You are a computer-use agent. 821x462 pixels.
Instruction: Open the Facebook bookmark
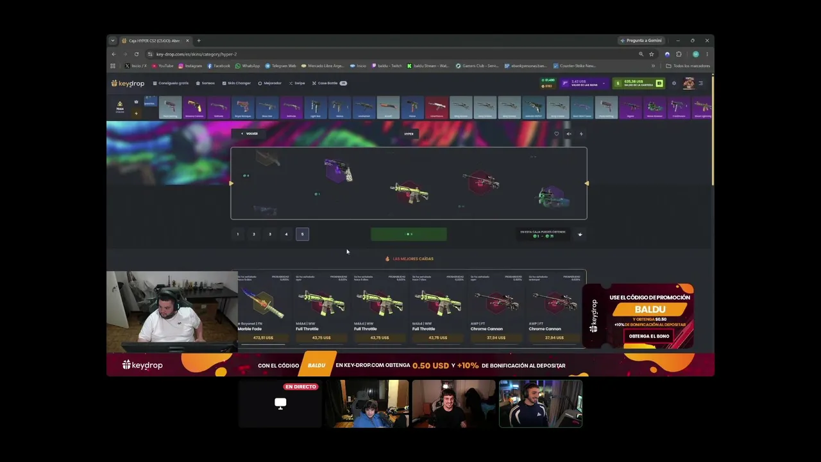tap(219, 66)
